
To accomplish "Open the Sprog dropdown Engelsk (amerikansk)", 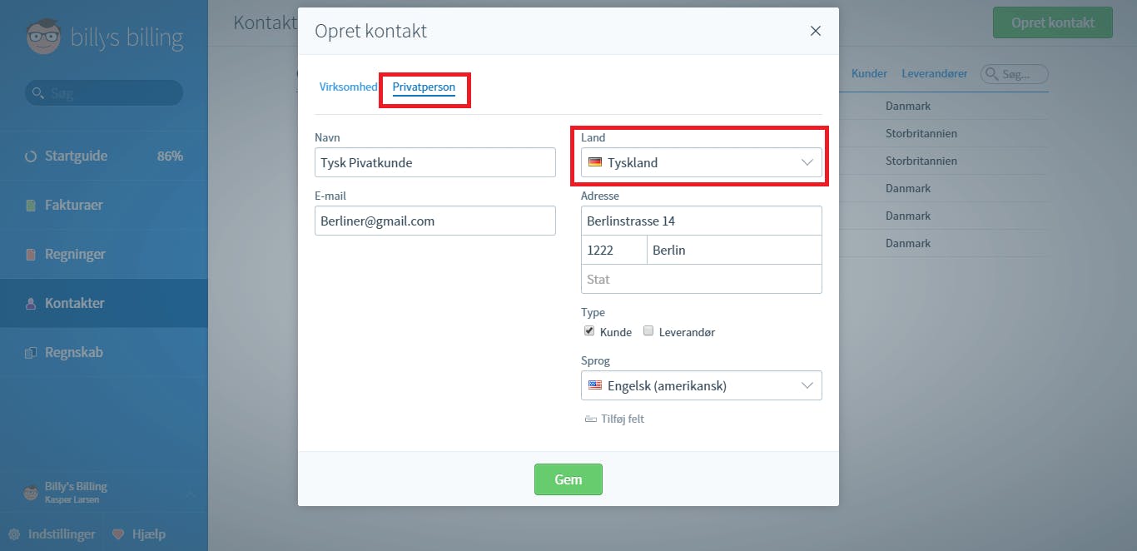I will [702, 385].
